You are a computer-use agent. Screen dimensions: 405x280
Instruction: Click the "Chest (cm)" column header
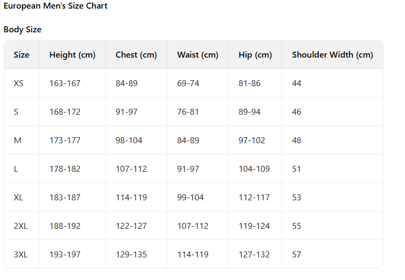(x=136, y=55)
